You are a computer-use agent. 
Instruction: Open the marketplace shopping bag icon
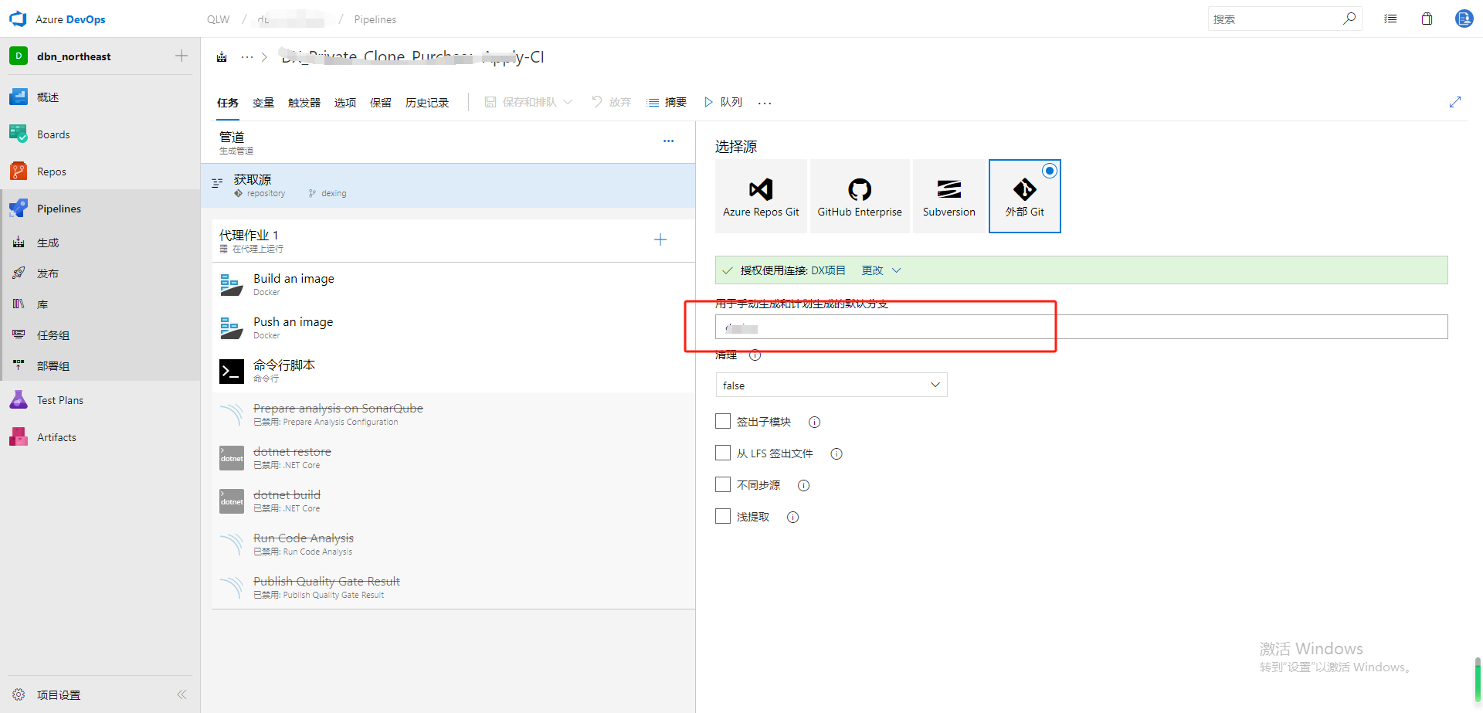pos(1427,19)
